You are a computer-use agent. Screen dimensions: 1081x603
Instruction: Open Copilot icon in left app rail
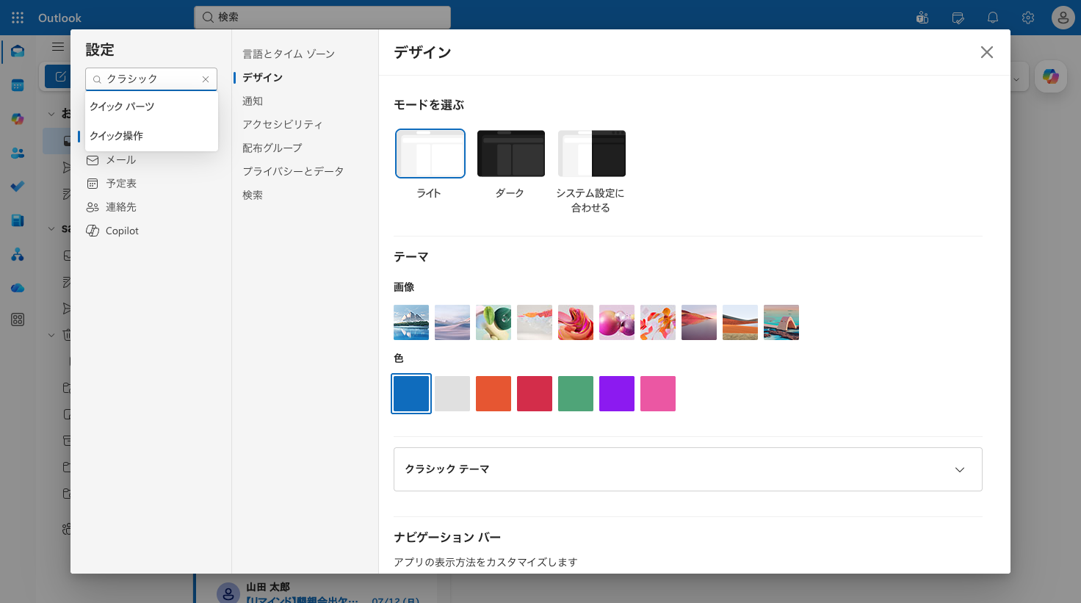(18, 119)
